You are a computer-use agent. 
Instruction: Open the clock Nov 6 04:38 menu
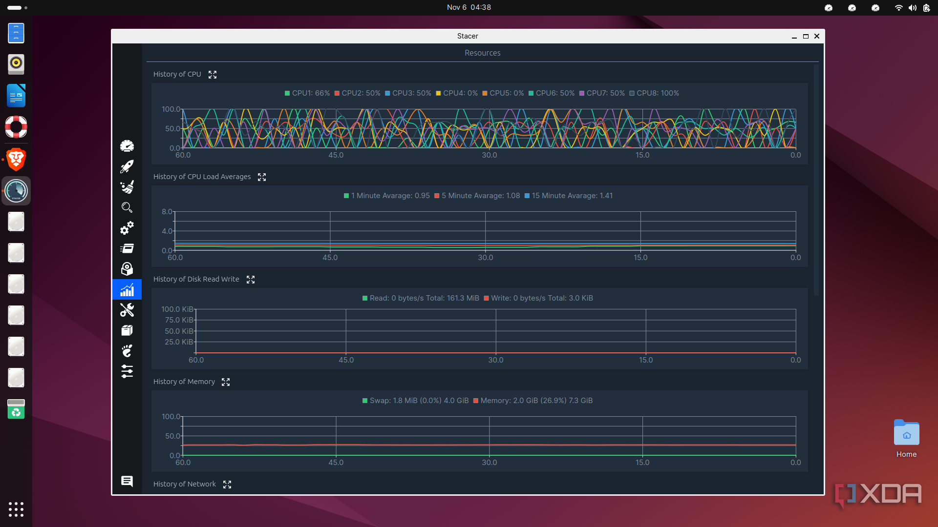469,7
